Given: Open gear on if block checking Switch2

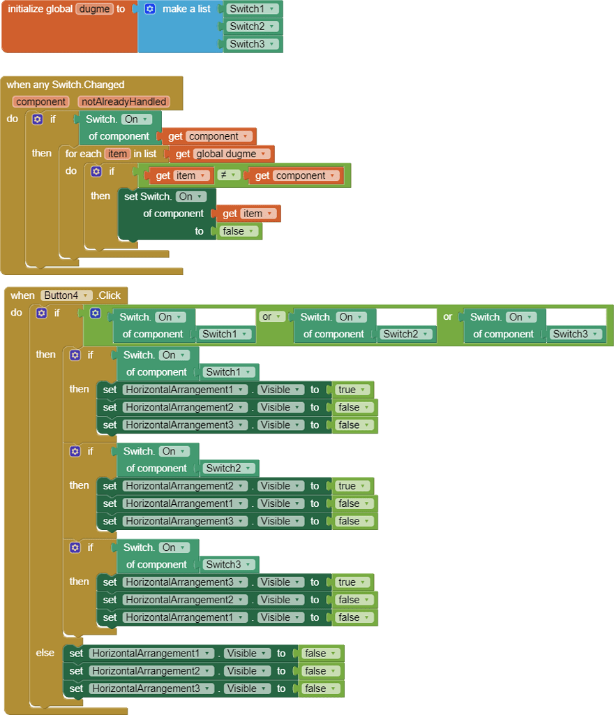Looking at the screenshot, I should (x=75, y=452).
